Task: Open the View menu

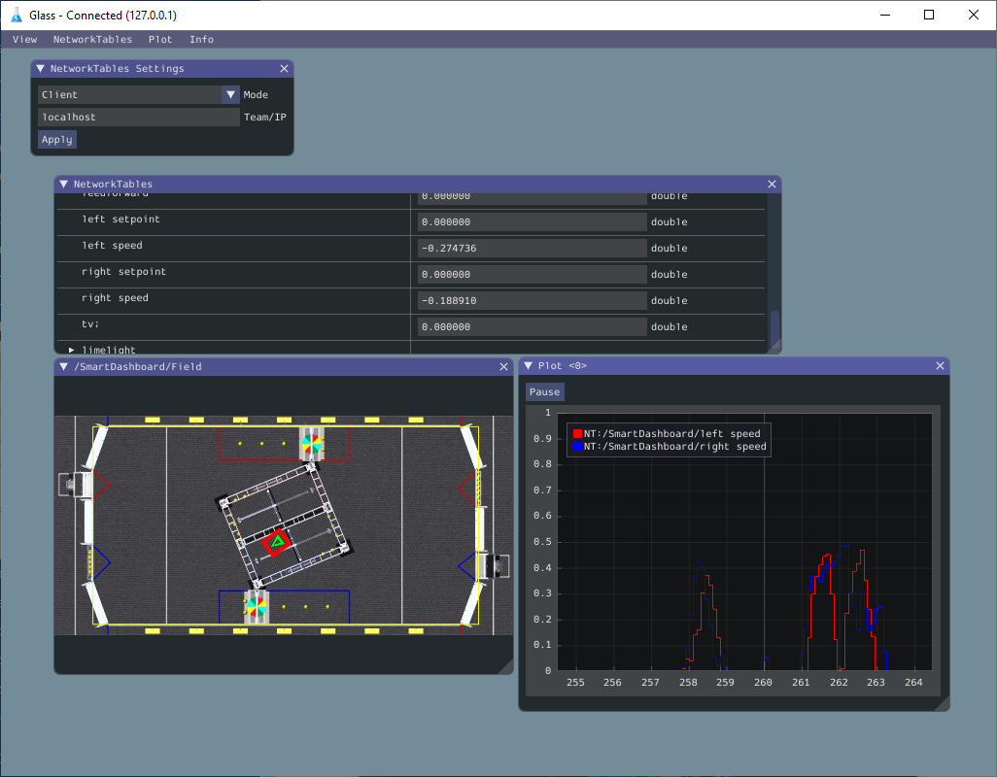Action: pyautogui.click(x=24, y=40)
